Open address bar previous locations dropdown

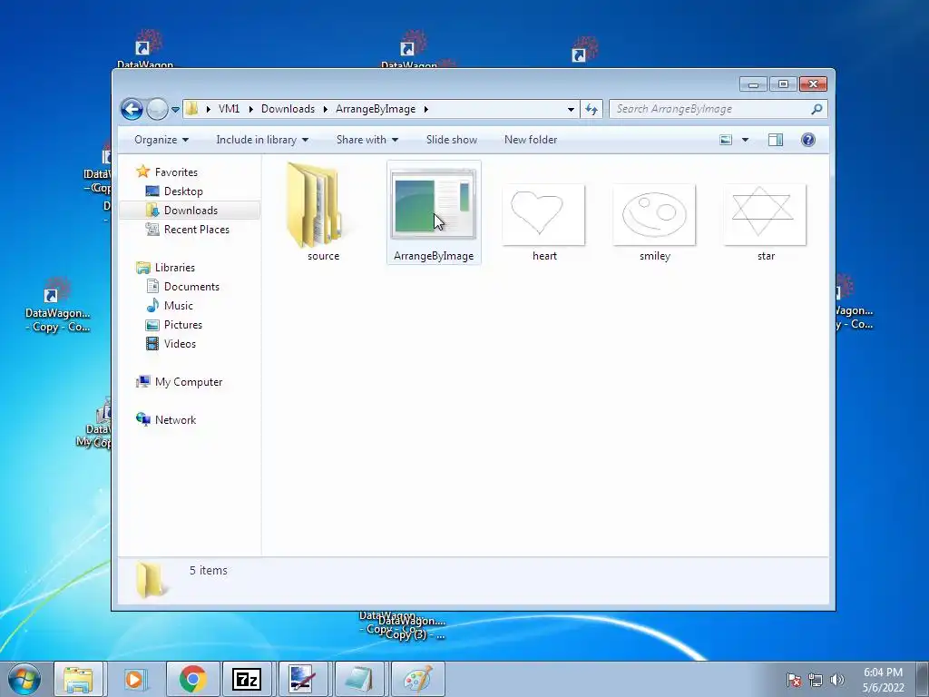click(x=571, y=109)
